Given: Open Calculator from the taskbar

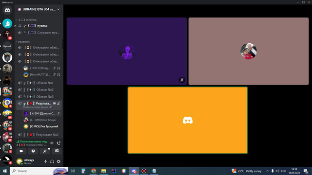Looking at the screenshot, I should tap(83, 171).
